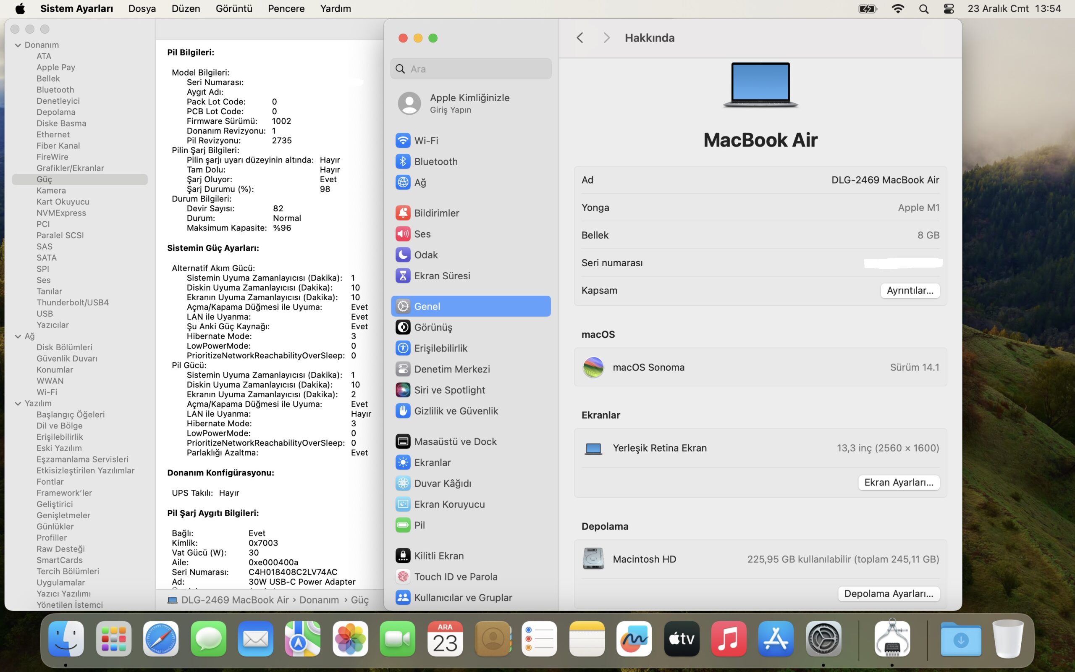Select Grafikler/Ekranlar in the tree
Image resolution: width=1075 pixels, height=672 pixels.
pyautogui.click(x=70, y=168)
